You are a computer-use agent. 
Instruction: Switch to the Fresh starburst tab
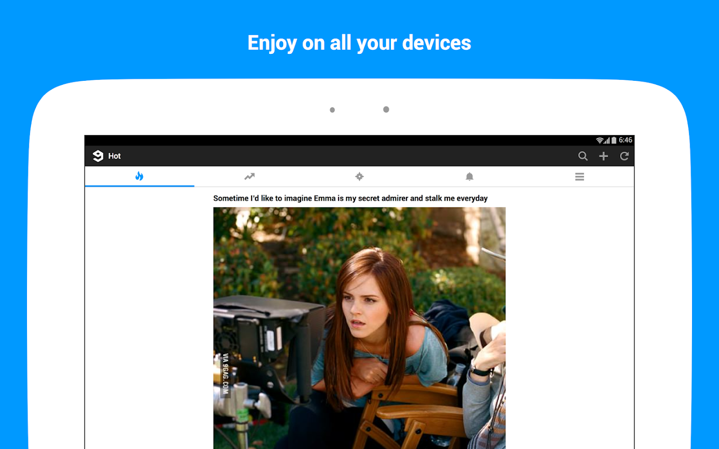tap(359, 176)
